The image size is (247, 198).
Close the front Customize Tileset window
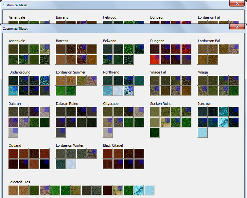237,27
